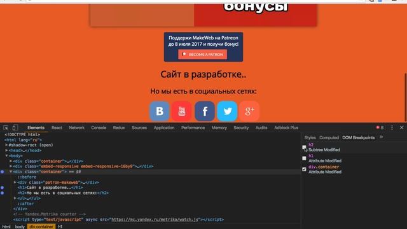Click the inspect element picker icon
This screenshot has width=407, height=229.
tap(6, 128)
